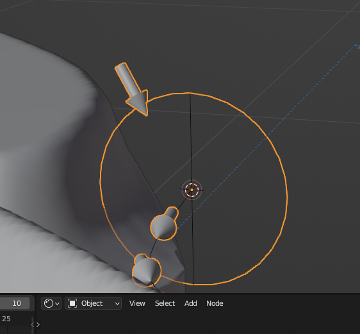Screen dimensions: 360x334
Task: Open the View menu in node editor
Action: point(137,303)
